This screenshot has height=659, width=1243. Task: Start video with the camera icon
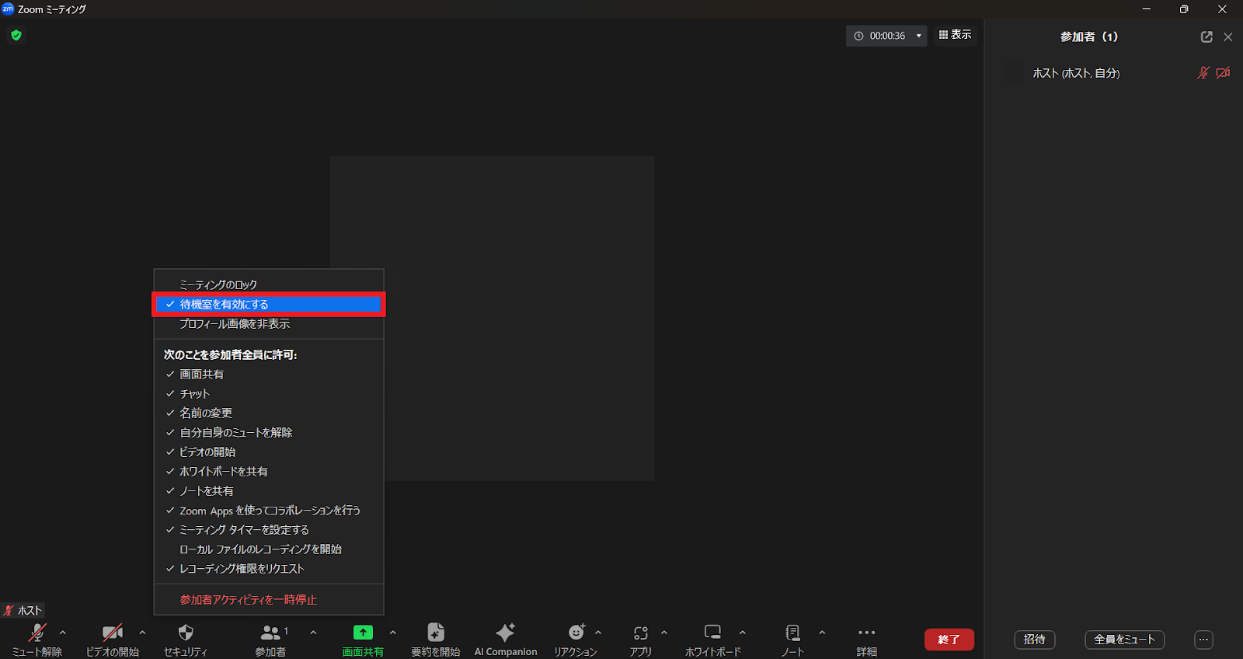coord(113,633)
